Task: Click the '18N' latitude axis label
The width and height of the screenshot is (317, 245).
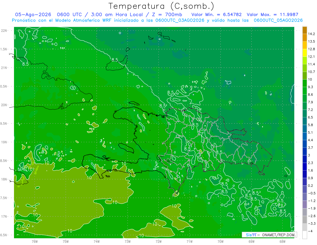Action: tap(4, 179)
